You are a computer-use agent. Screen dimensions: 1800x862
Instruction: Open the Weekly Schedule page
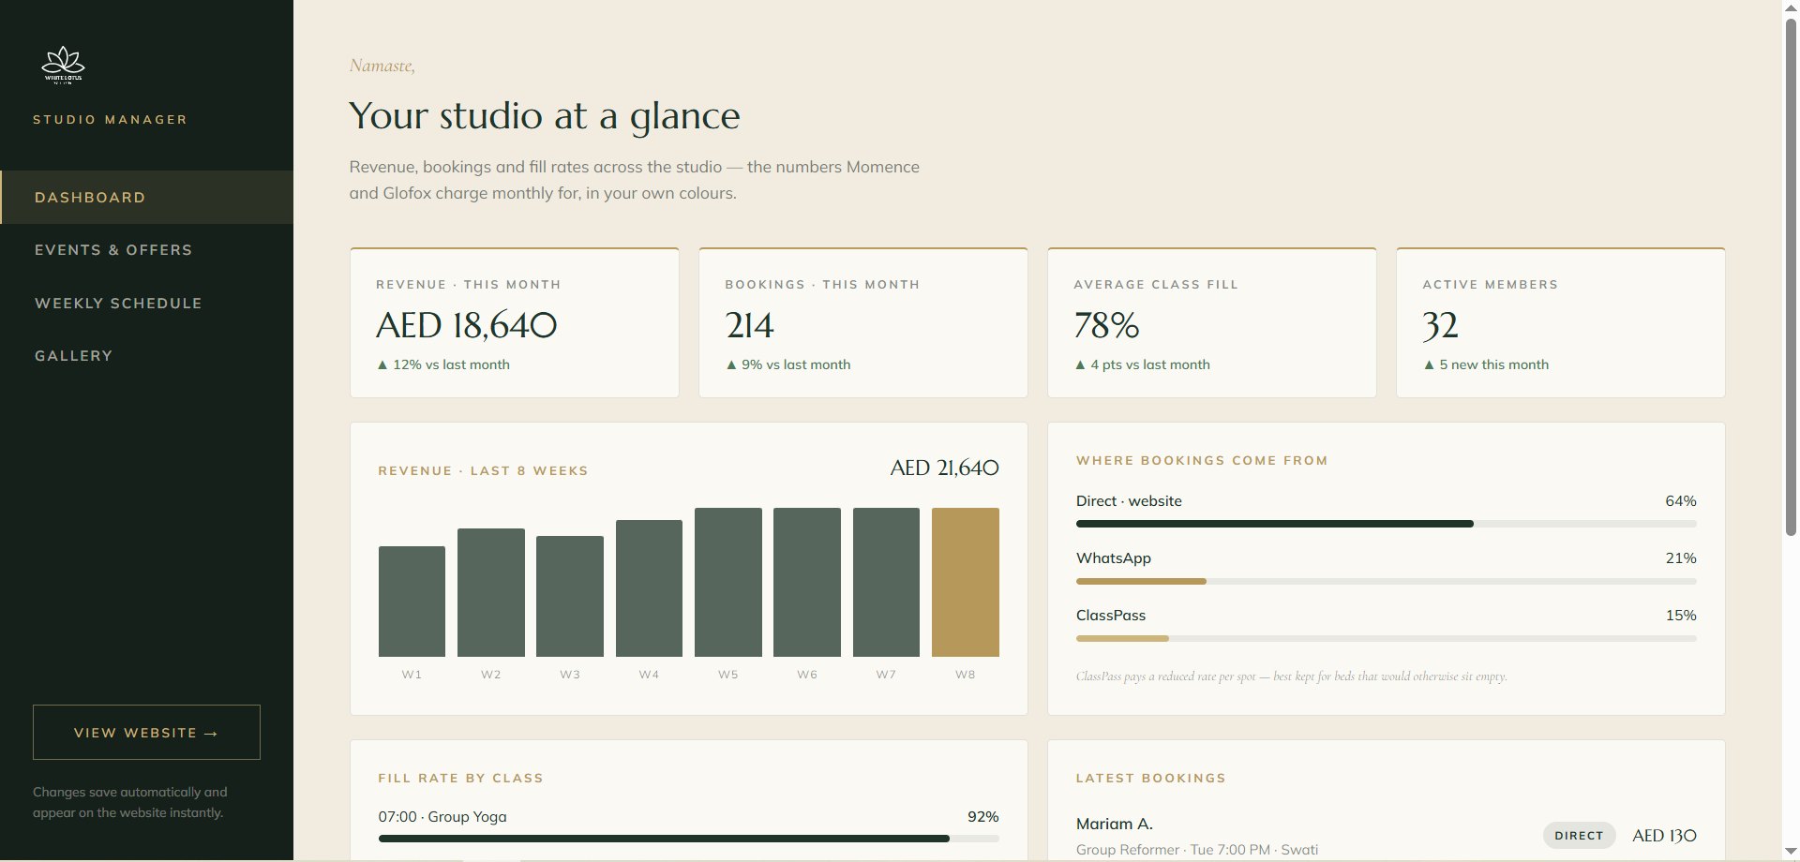click(146, 303)
